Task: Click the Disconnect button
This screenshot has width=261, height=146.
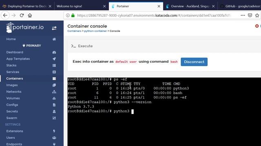Action: pos(194,62)
